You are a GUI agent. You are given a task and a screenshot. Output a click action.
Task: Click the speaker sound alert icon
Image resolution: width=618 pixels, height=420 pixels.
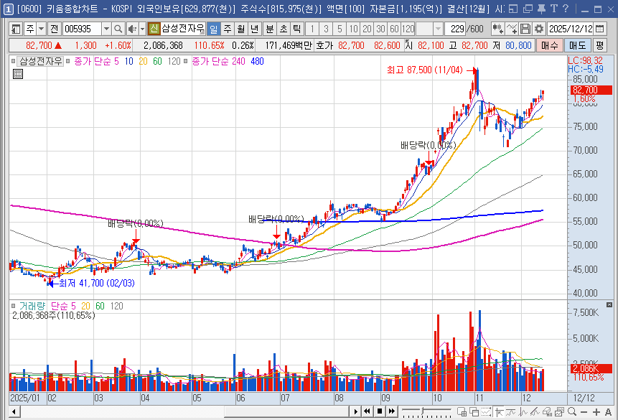[132, 29]
